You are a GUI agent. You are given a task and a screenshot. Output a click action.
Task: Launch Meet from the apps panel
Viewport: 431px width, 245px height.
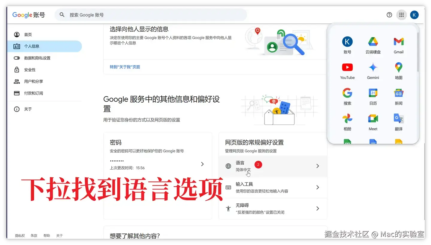click(373, 122)
